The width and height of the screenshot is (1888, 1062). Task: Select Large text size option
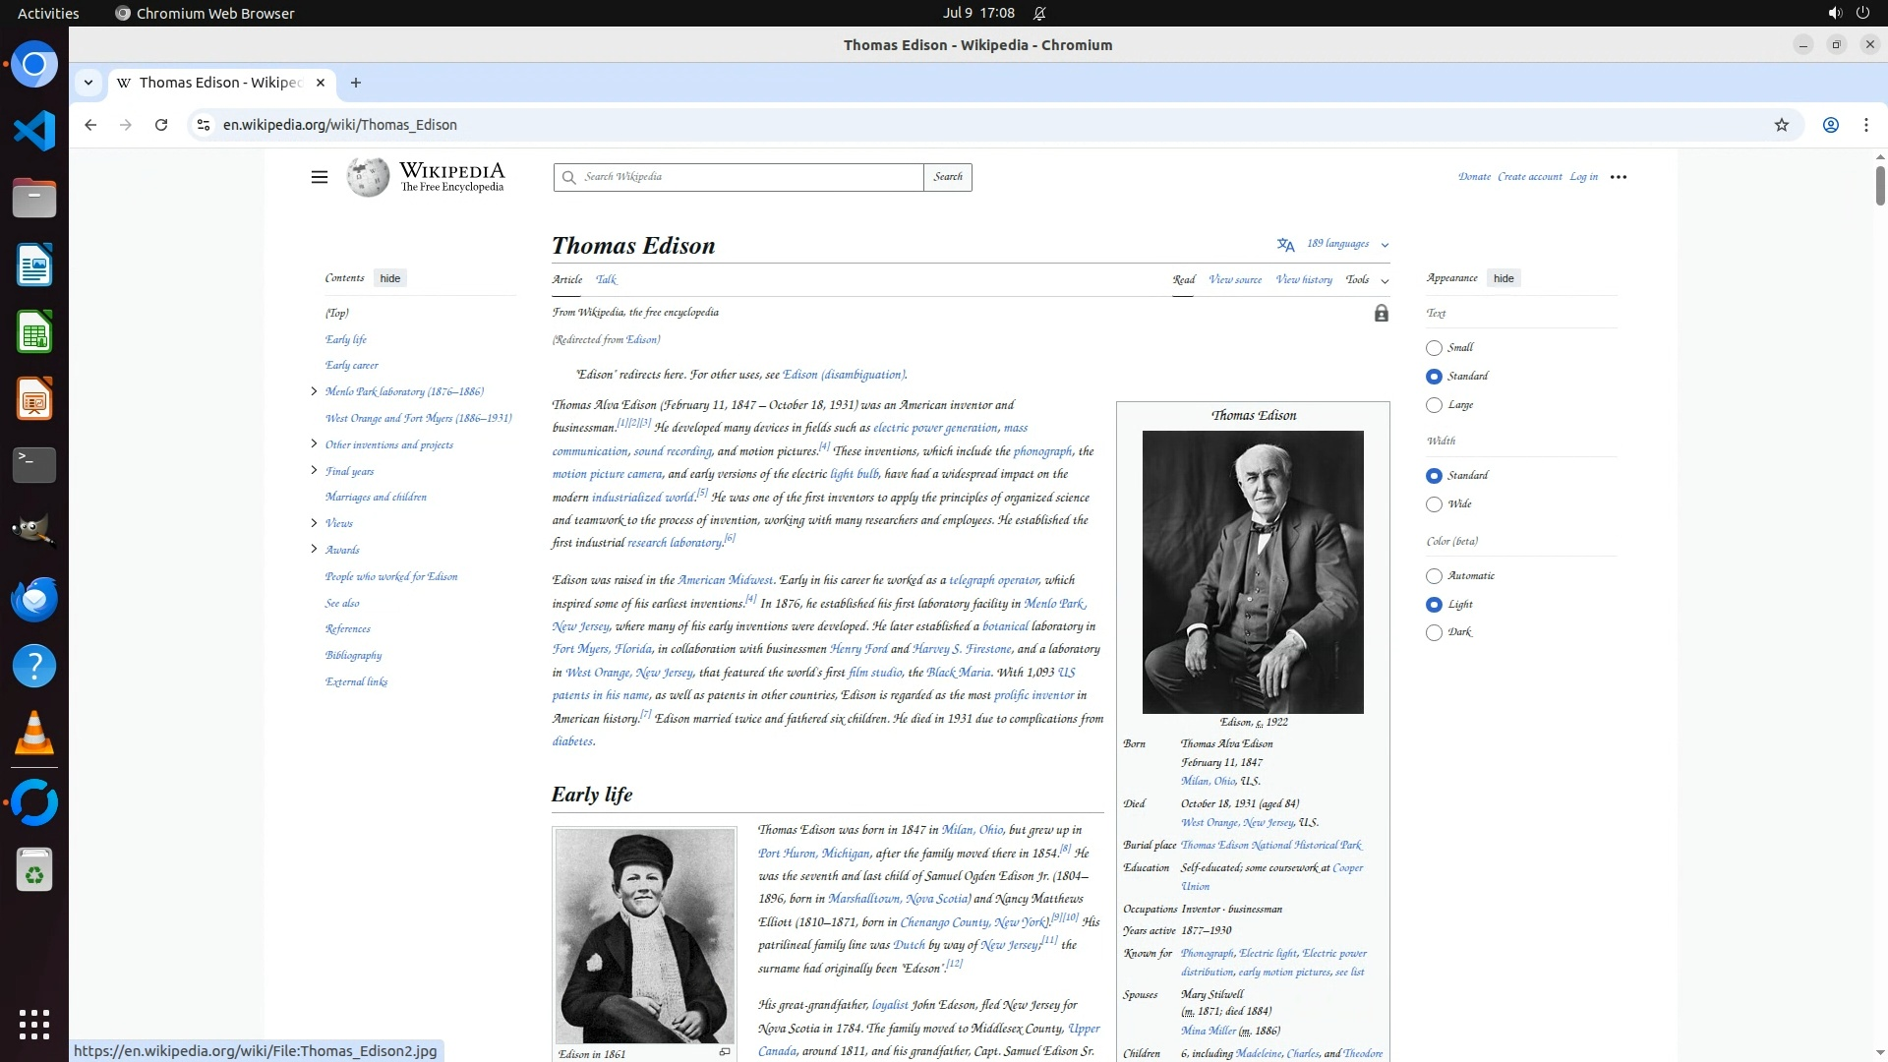(x=1434, y=405)
